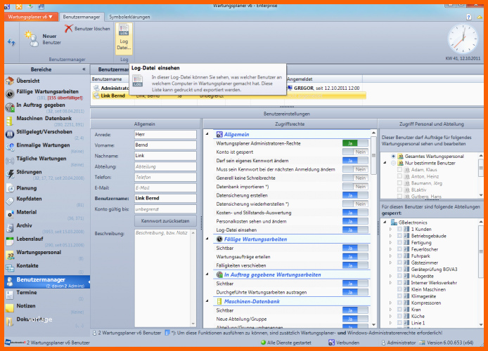Open Einmalige Wartungen sidebar icon

[10, 147]
